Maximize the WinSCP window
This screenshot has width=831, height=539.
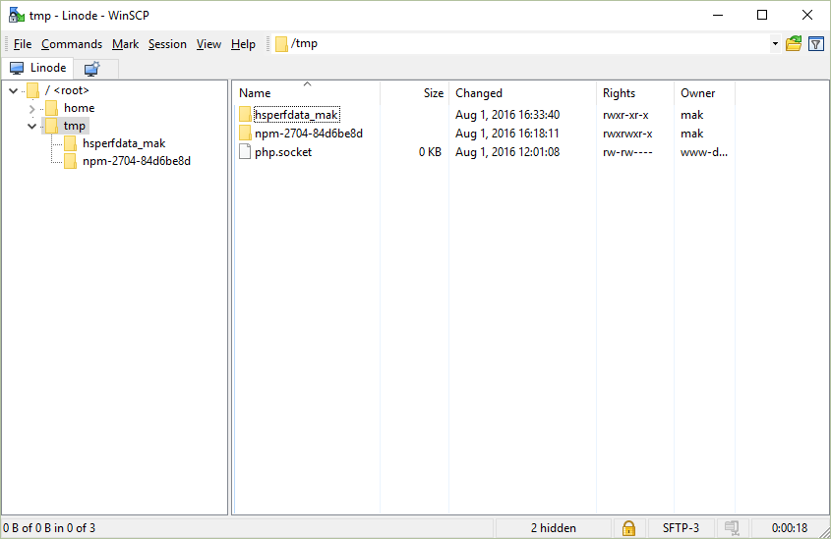pyautogui.click(x=762, y=15)
